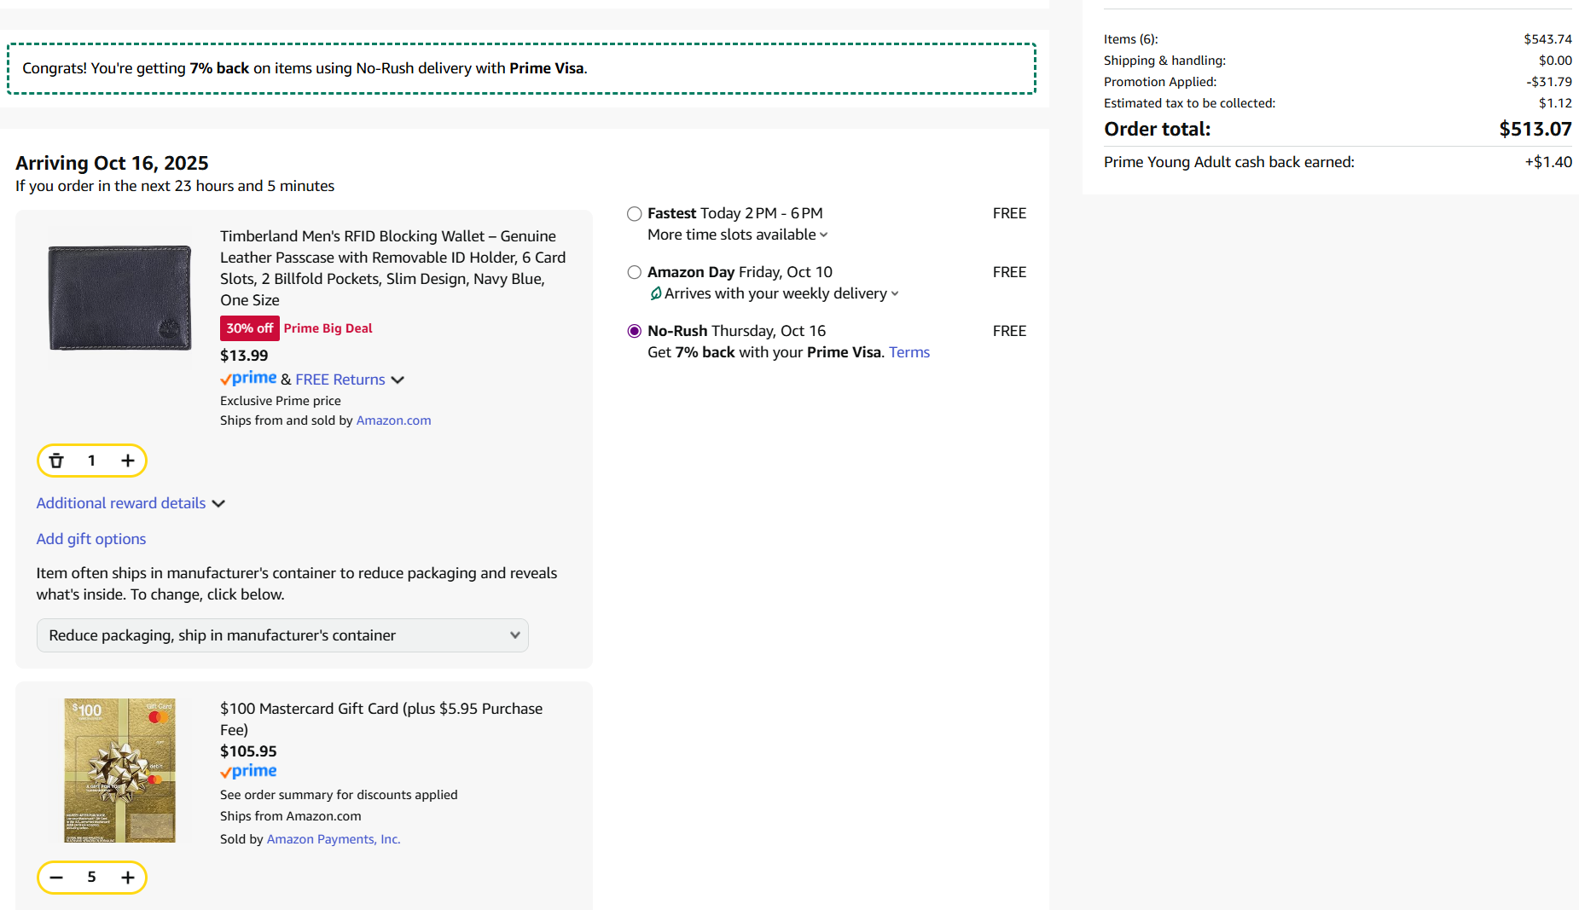The height and width of the screenshot is (910, 1579).
Task: Click the trash icon to delete the wallet
Action: (56, 461)
